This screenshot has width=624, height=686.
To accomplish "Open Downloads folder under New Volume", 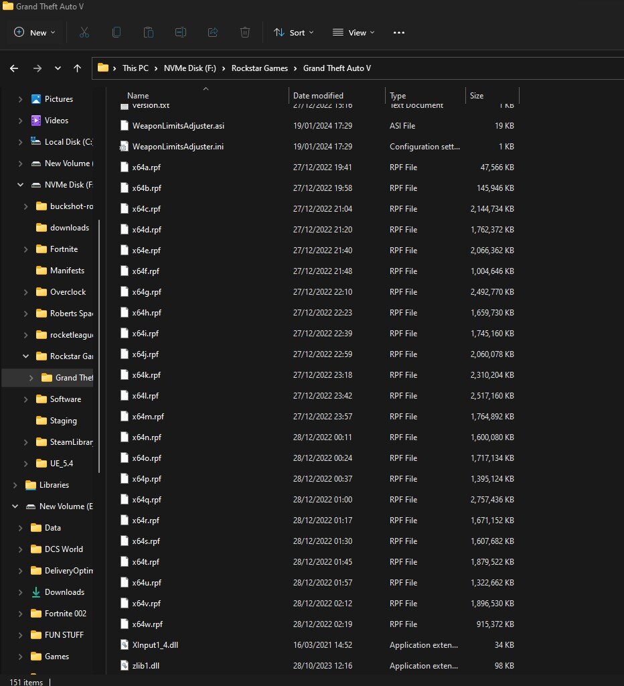I will [x=64, y=592].
